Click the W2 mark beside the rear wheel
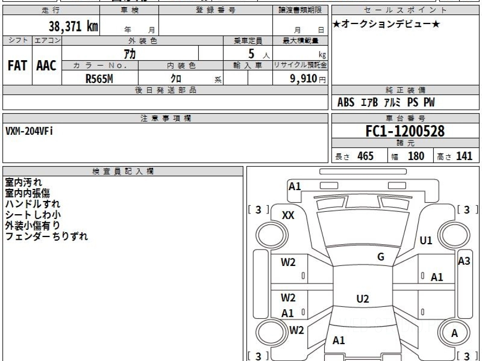This screenshot has width=482, height=361. point(296,330)
